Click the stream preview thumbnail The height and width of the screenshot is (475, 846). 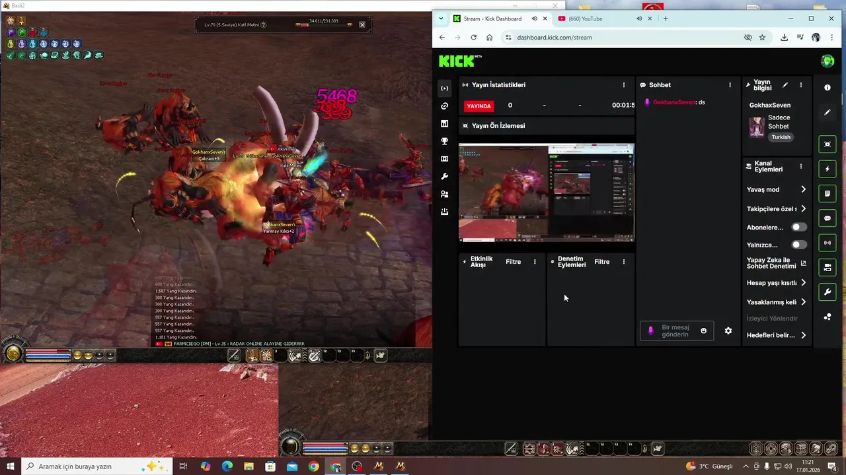coord(547,193)
